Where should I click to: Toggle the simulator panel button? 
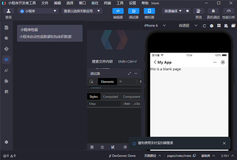coord(149,11)
